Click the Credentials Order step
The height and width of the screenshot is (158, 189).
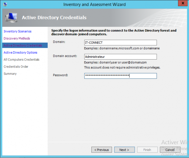point(16,67)
